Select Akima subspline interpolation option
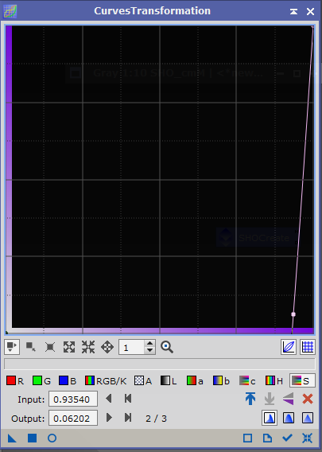Viewport: 322px width, 452px height. pos(270,418)
